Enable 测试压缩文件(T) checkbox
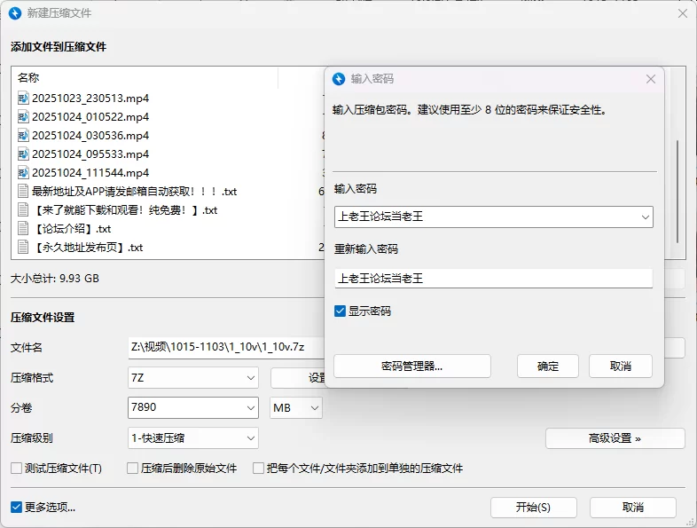 (x=16, y=469)
